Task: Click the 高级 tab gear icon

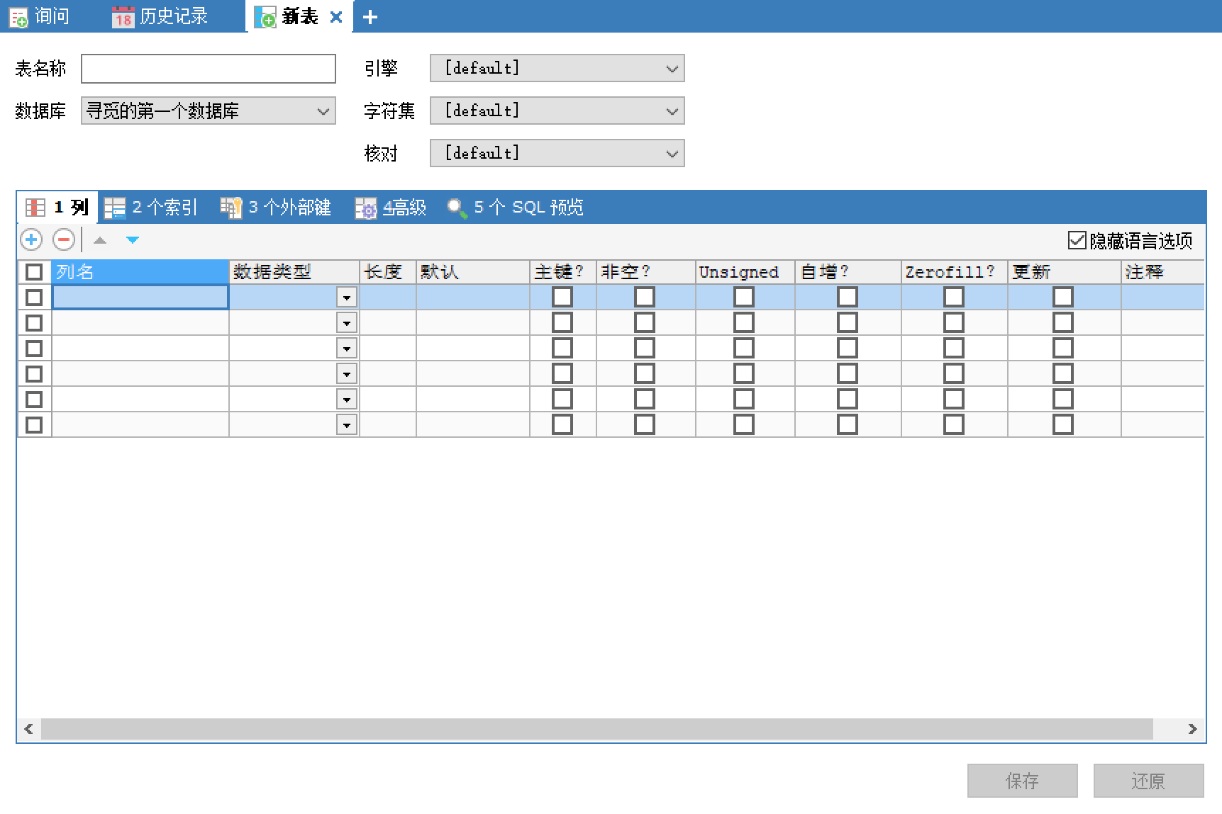Action: coord(365,208)
